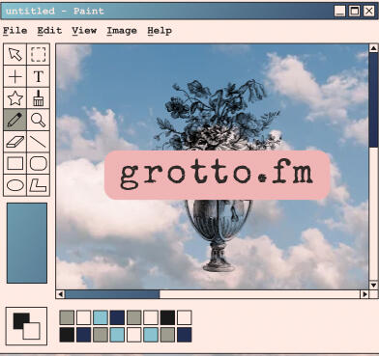The image size is (379, 356).
Task: Click the black foreground color square
Action: pyautogui.click(x=20, y=320)
